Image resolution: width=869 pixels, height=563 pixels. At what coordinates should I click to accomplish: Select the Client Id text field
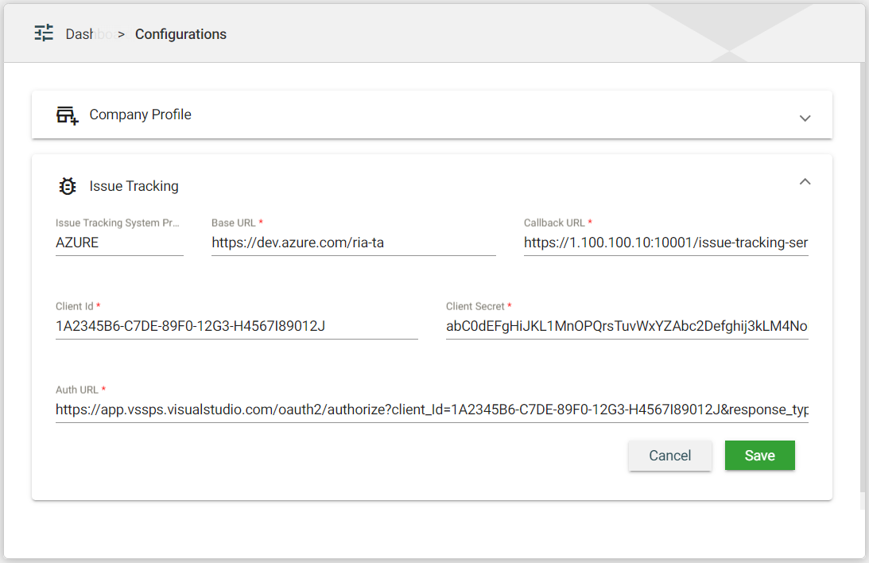click(x=236, y=326)
